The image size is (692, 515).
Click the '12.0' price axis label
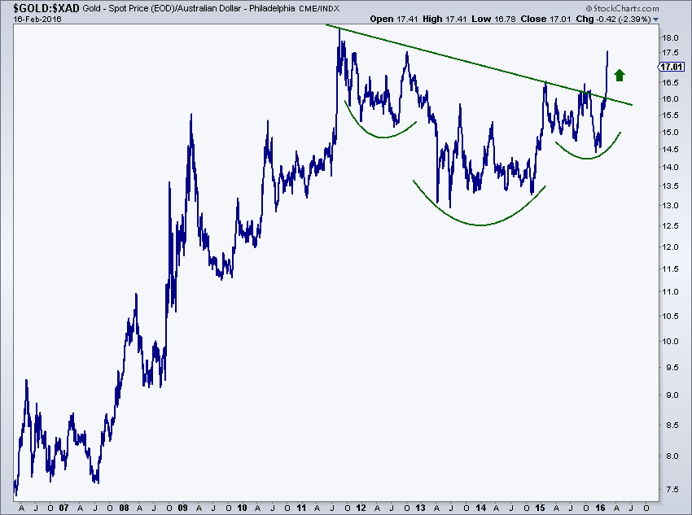(x=670, y=247)
